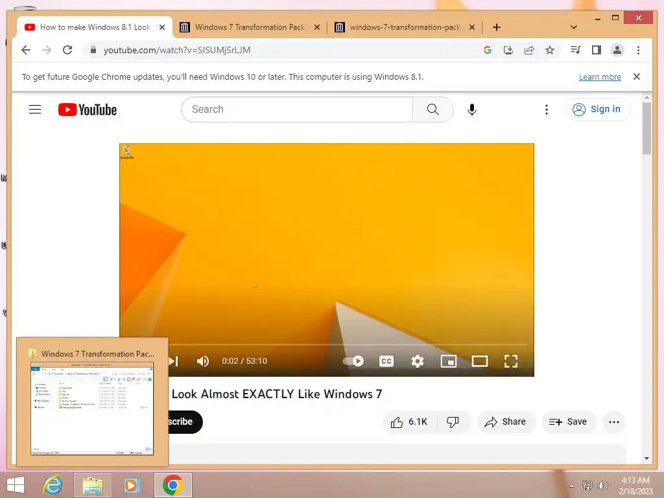Screen dimensions: 664x498
Task: Click the YouTube search input field
Action: pos(297,109)
